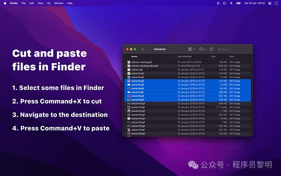This screenshot has height=176, width=281.
Task: Click the thumbnail icon of unicorn17.gif
Action: coord(129,130)
